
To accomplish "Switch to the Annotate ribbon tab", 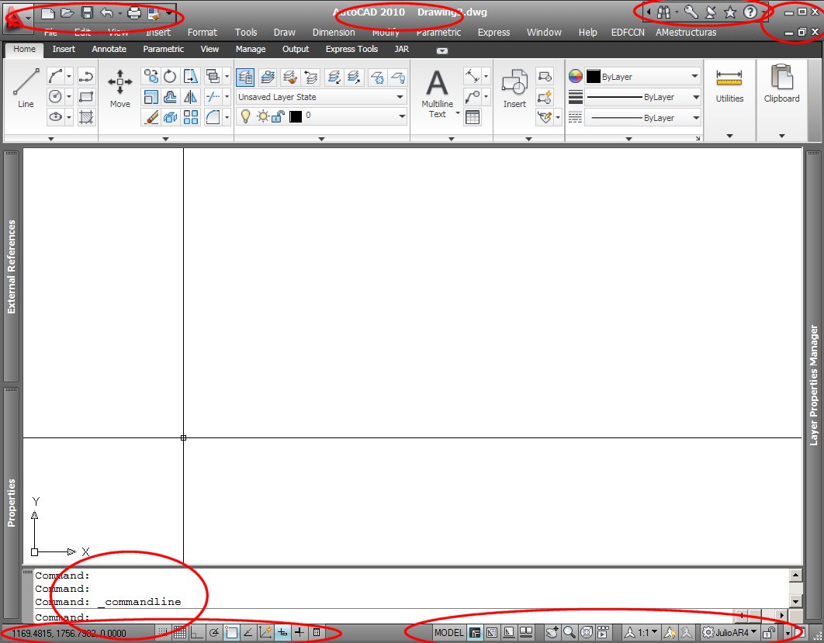I will click(x=109, y=49).
